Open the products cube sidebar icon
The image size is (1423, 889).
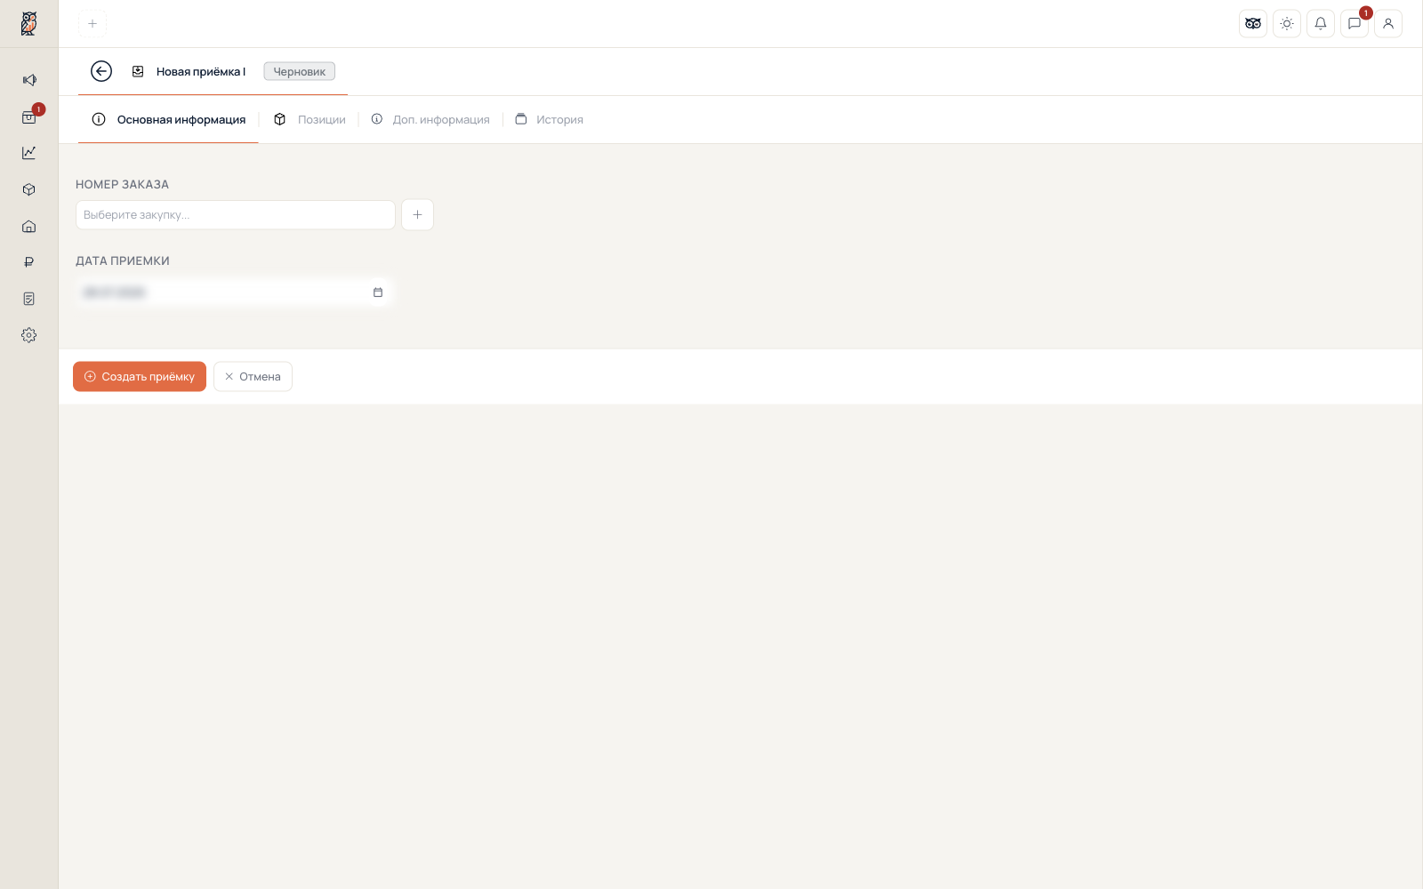pyautogui.click(x=29, y=189)
